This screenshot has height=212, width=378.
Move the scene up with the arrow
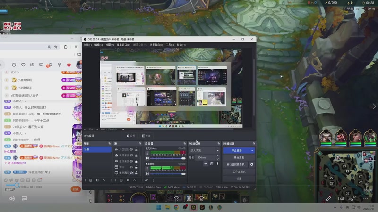coord(104,180)
